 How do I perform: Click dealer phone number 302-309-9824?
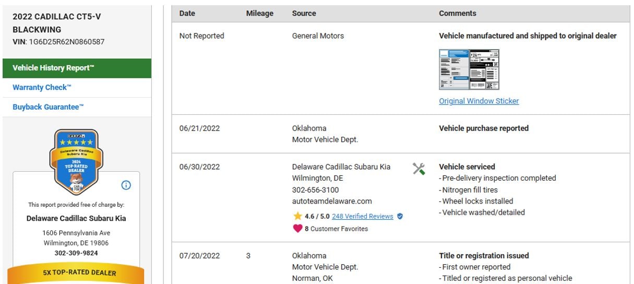(x=76, y=253)
